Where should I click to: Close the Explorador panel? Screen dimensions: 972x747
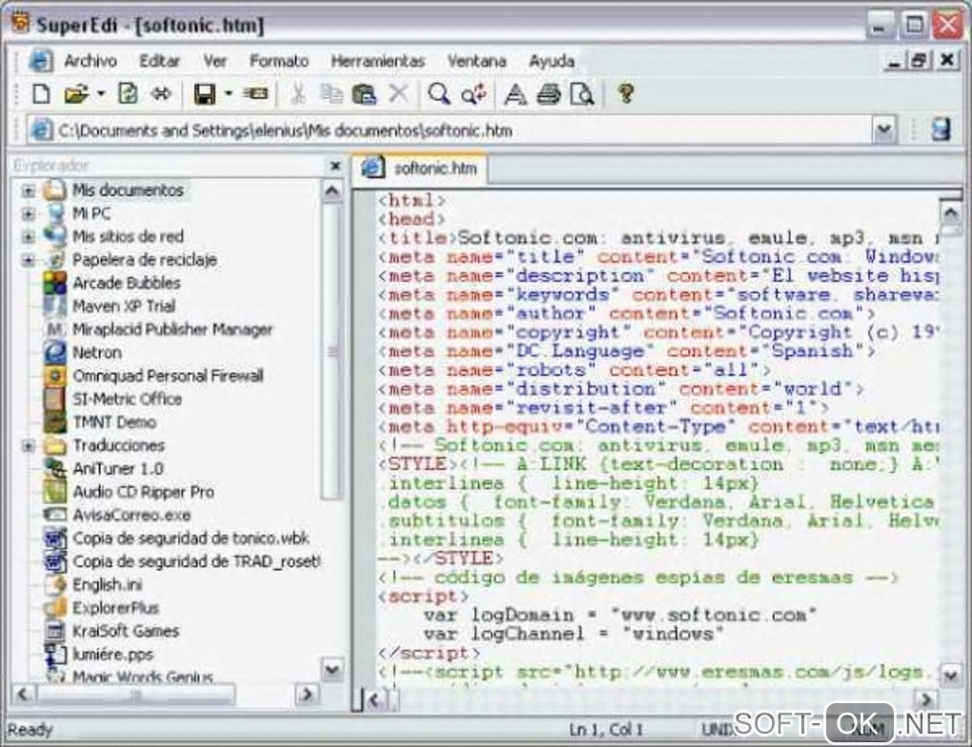[x=335, y=166]
